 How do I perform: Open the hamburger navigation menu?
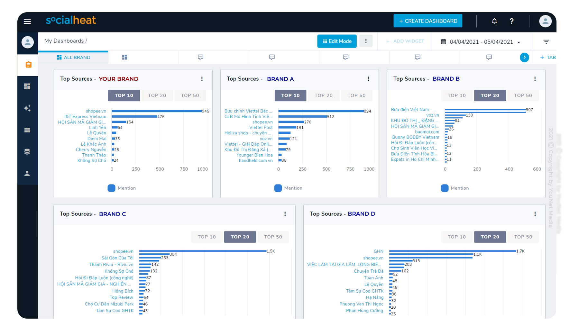click(27, 22)
